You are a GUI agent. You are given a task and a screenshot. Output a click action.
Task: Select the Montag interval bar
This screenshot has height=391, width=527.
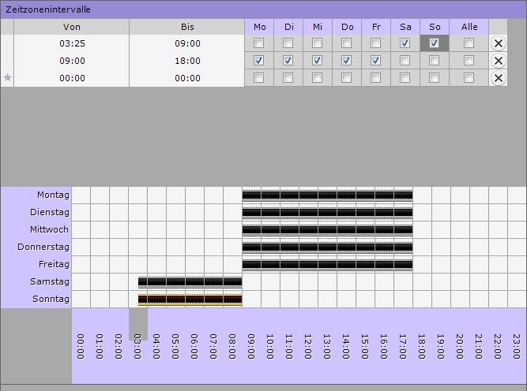(327, 195)
